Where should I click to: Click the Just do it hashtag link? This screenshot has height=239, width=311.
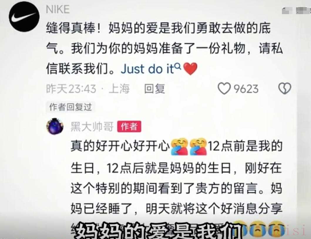tap(147, 69)
